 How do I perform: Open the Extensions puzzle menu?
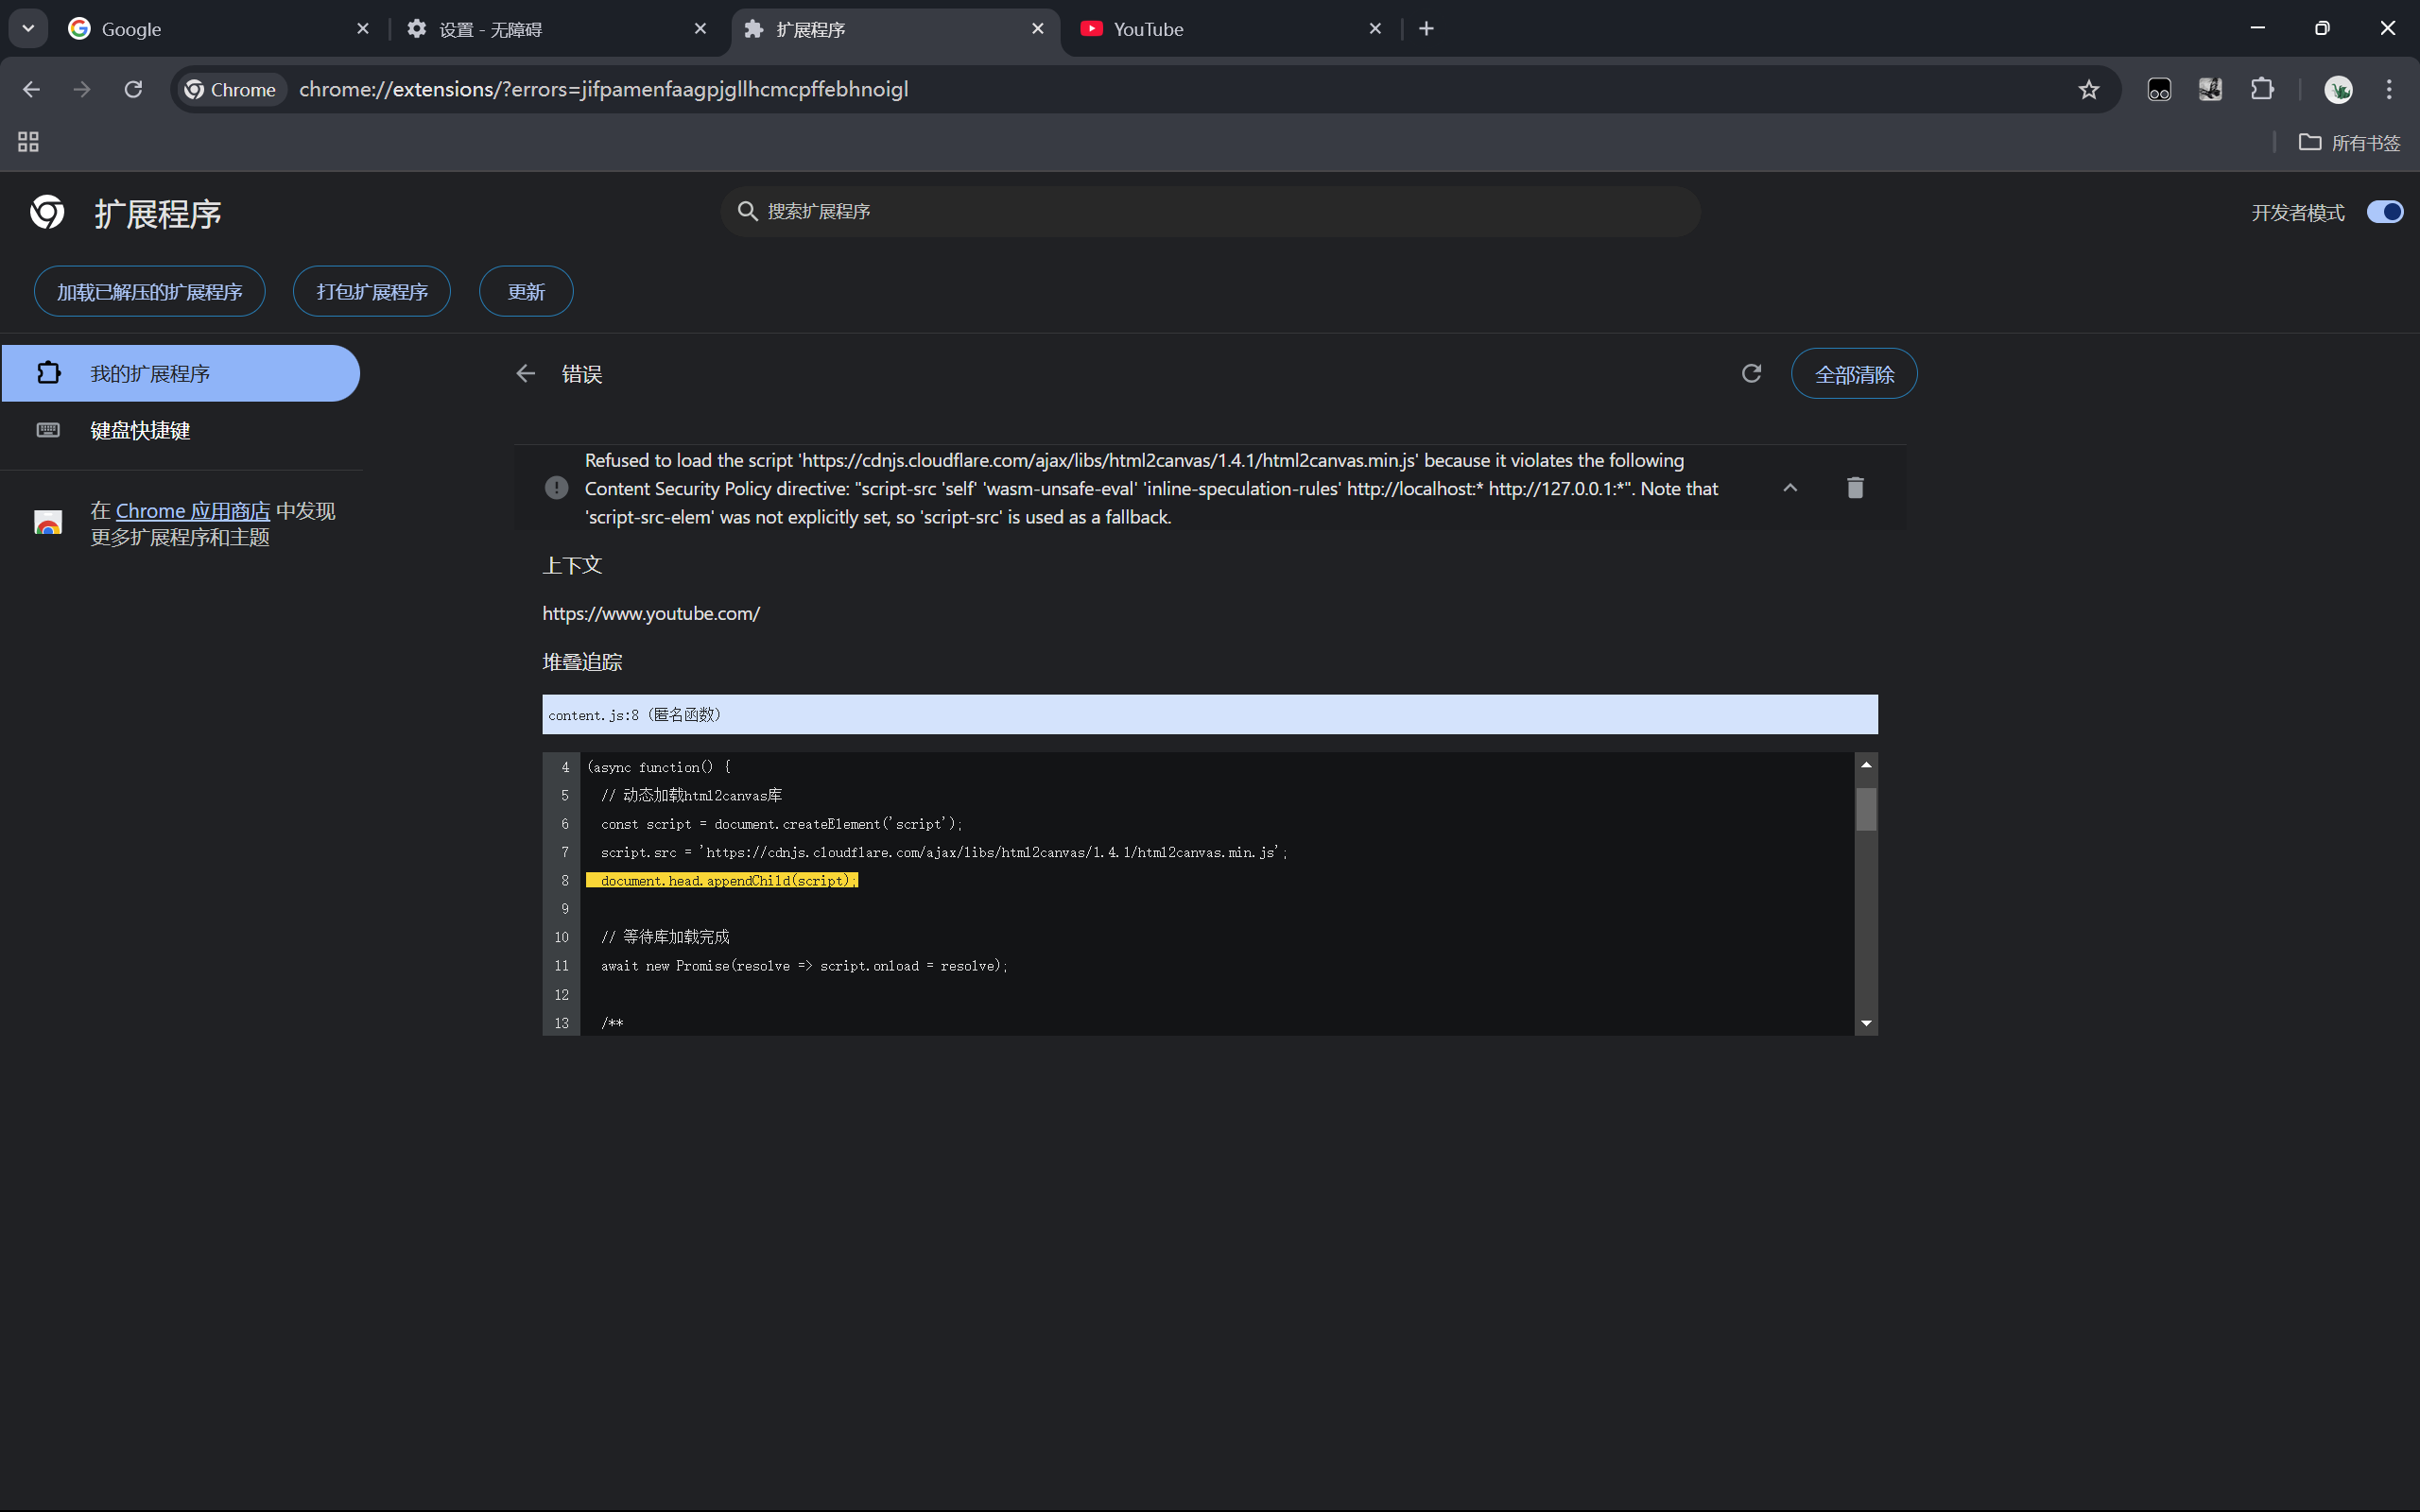tap(2262, 89)
